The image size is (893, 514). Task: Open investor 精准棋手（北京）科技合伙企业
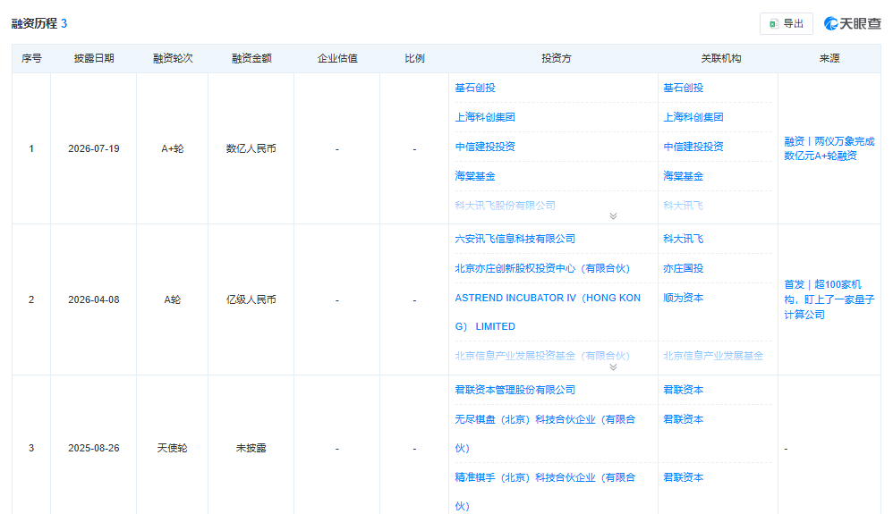coord(545,492)
